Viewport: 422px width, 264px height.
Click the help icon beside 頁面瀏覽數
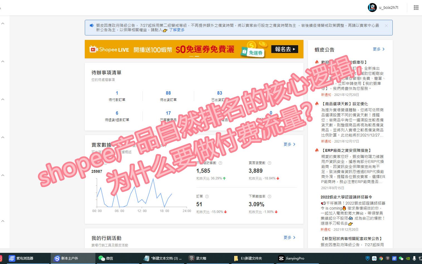pos(269,163)
